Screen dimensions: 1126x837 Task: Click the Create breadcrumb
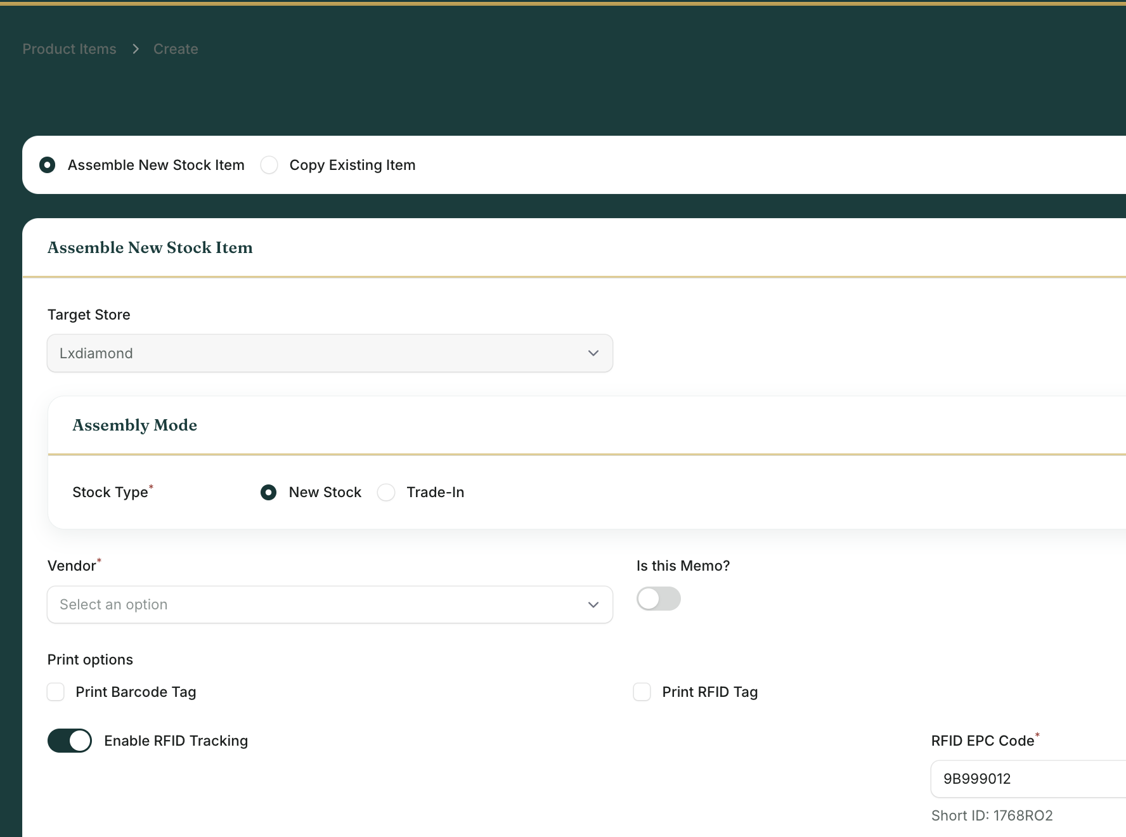176,49
